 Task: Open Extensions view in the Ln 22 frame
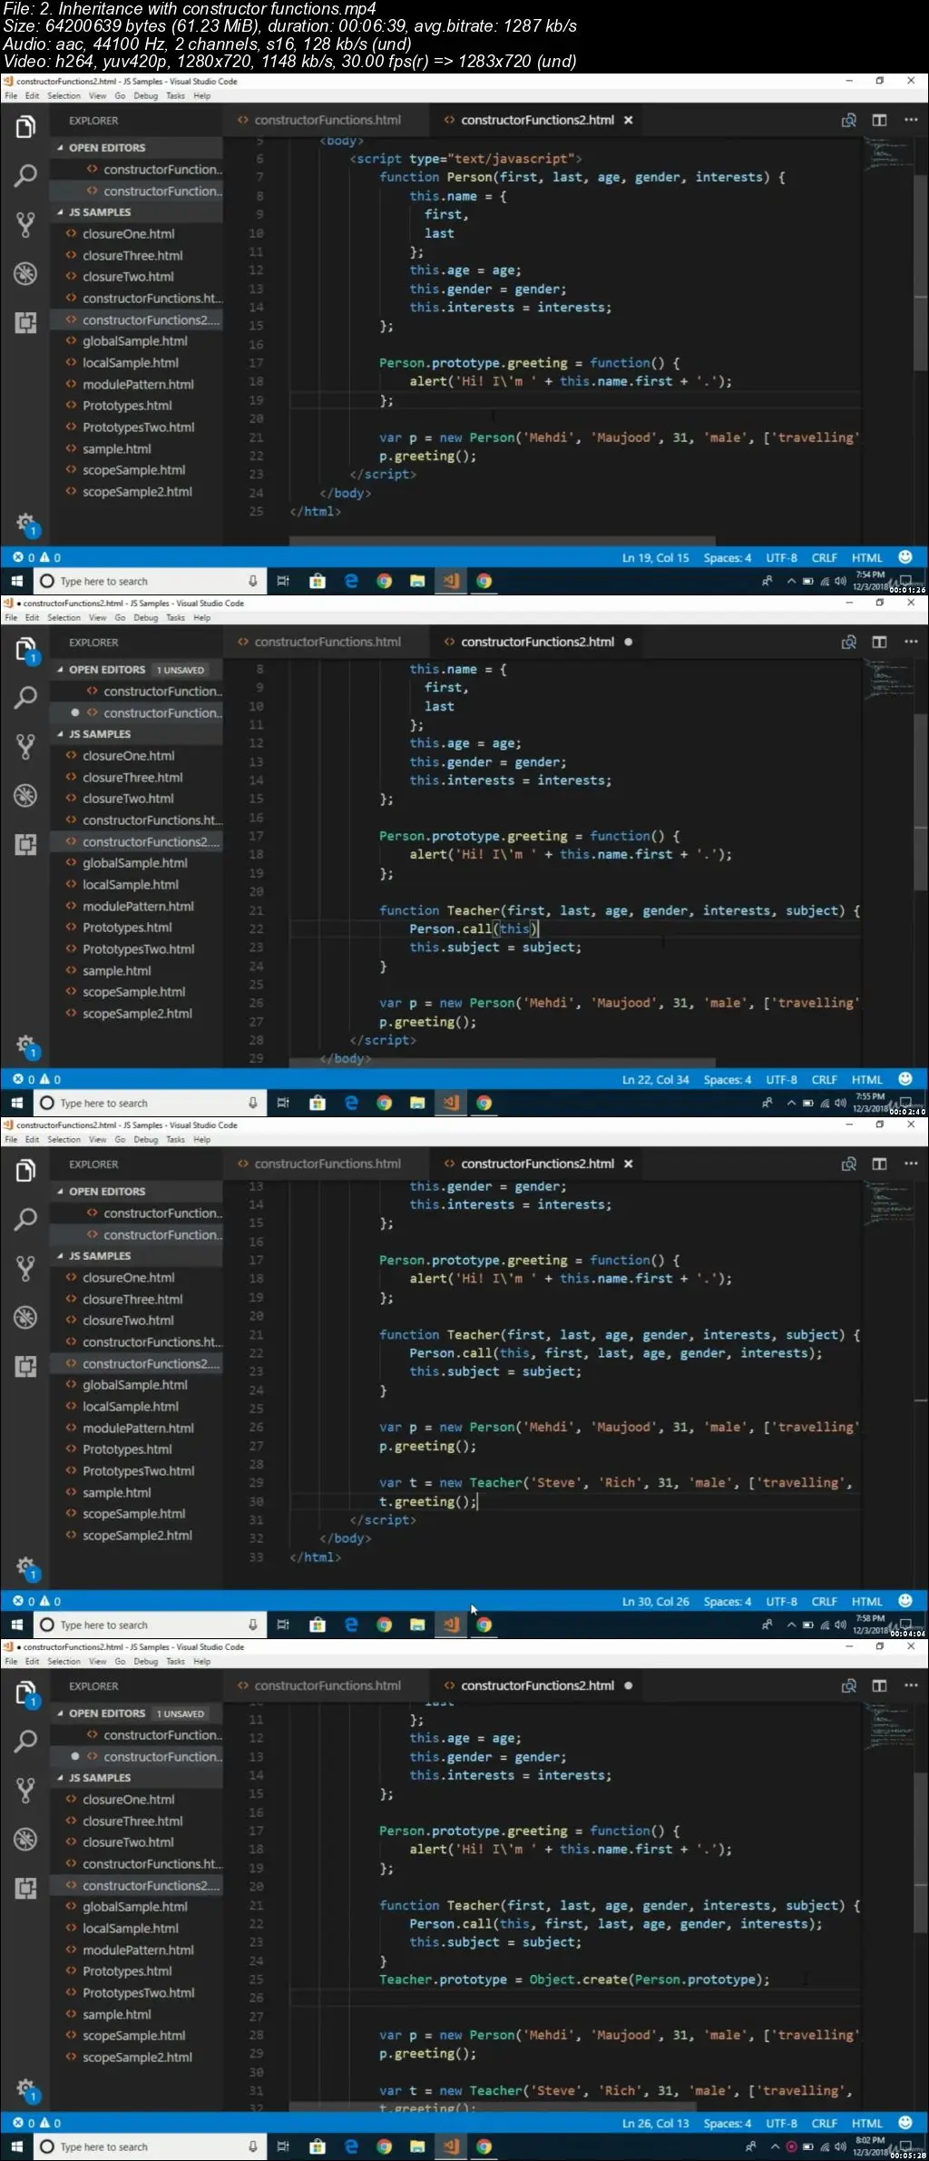(x=25, y=844)
